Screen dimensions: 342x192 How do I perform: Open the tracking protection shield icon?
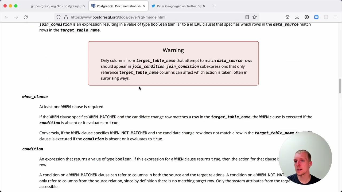(59, 17)
